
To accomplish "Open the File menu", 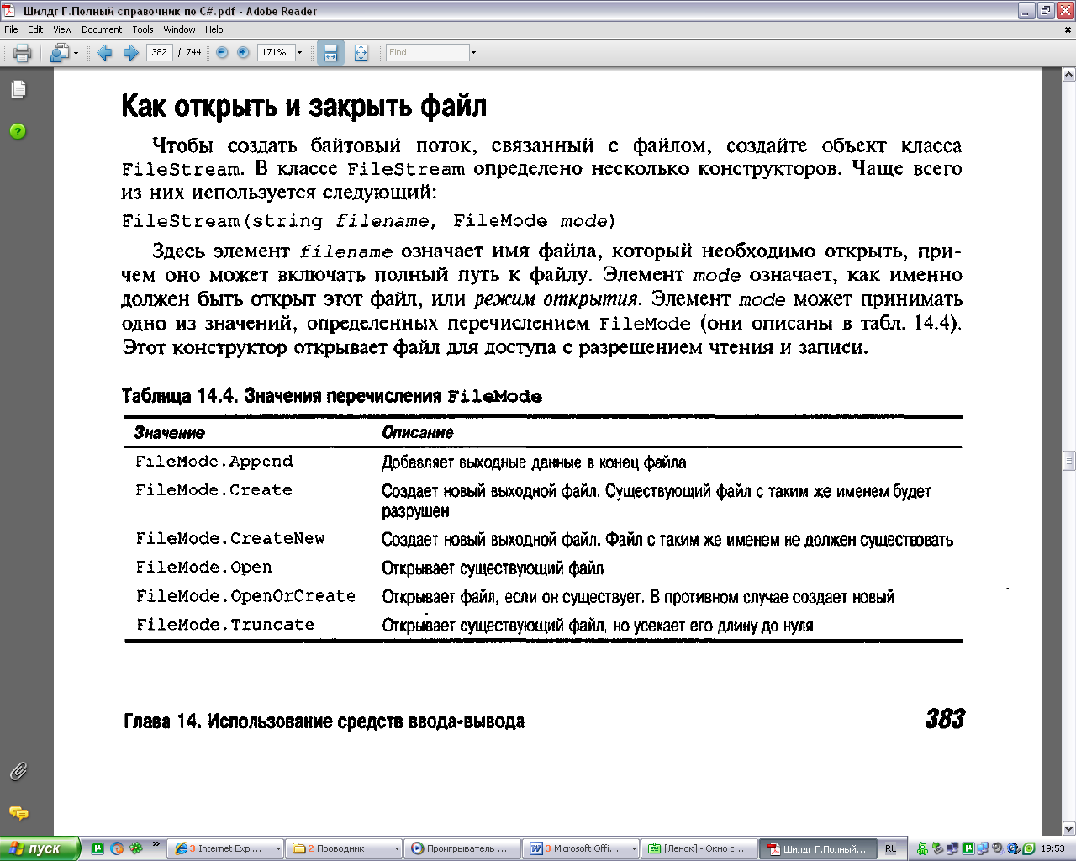I will [x=11, y=29].
